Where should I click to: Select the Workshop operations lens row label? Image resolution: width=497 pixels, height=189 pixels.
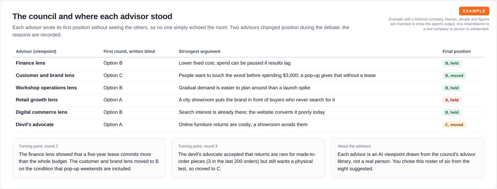point(46,88)
